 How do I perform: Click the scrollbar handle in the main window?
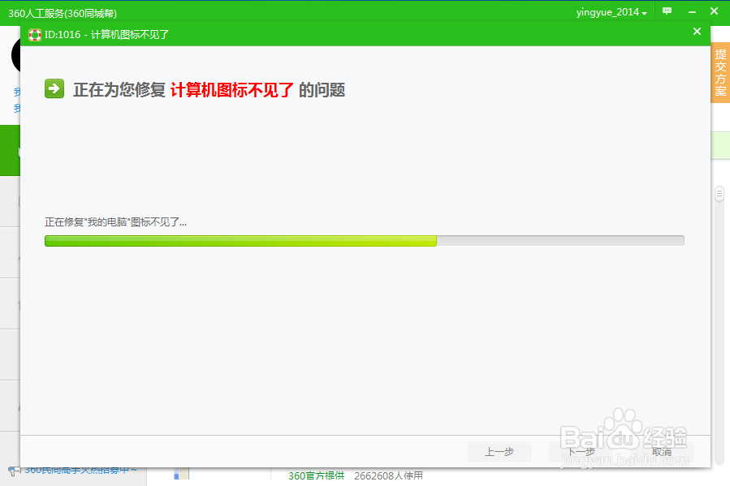click(719, 194)
